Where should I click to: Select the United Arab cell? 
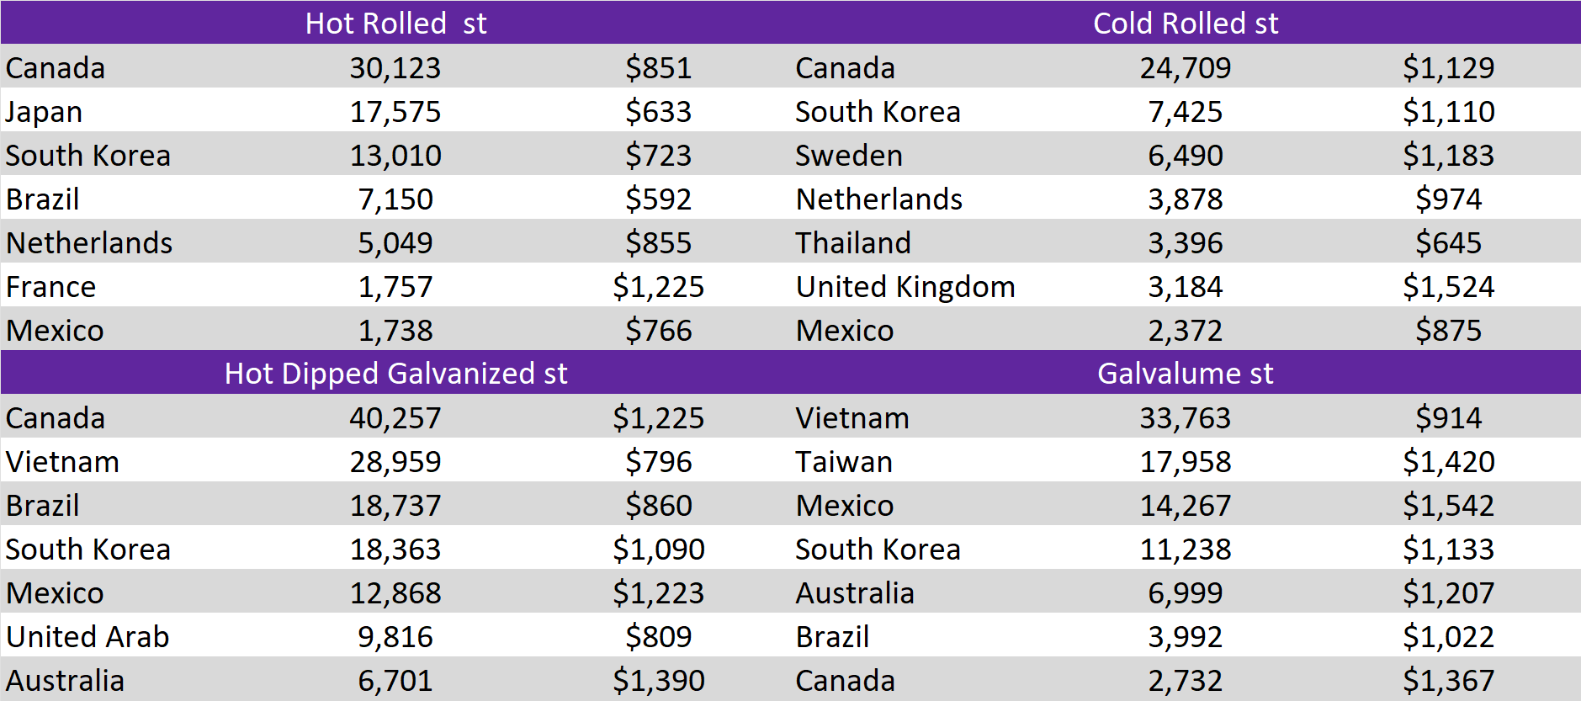88,637
